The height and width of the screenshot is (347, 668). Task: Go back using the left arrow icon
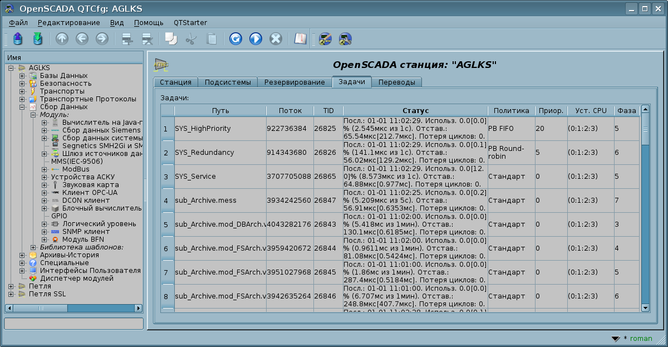[x=82, y=39]
